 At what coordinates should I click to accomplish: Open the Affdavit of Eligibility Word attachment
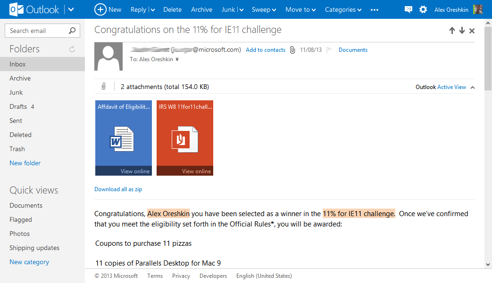pos(124,138)
